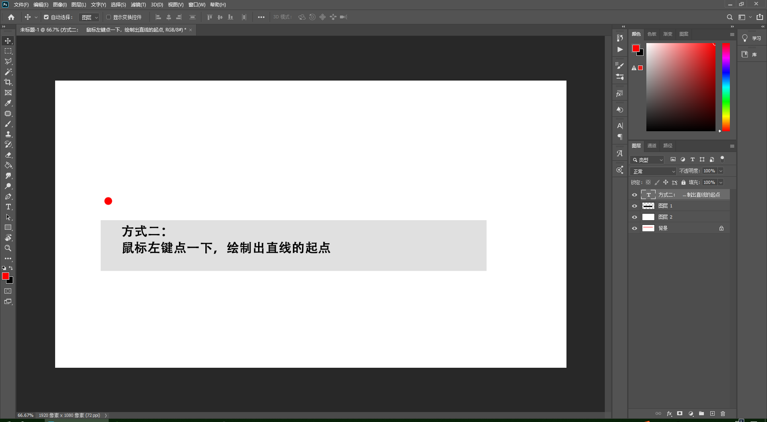The image size is (767, 422).
Task: Hide 图层 2 with its eye icon
Action: click(634, 217)
